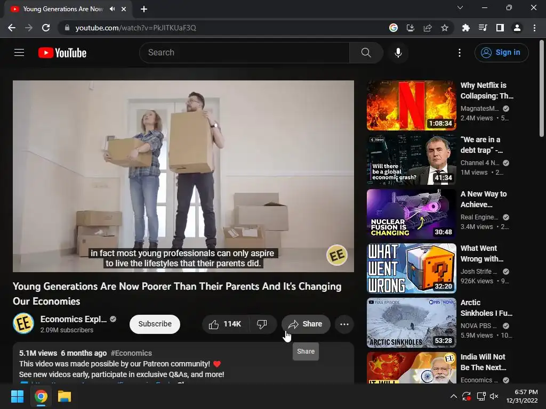Toggle Chrome side panel icon
This screenshot has width=546, height=409.
(500, 28)
